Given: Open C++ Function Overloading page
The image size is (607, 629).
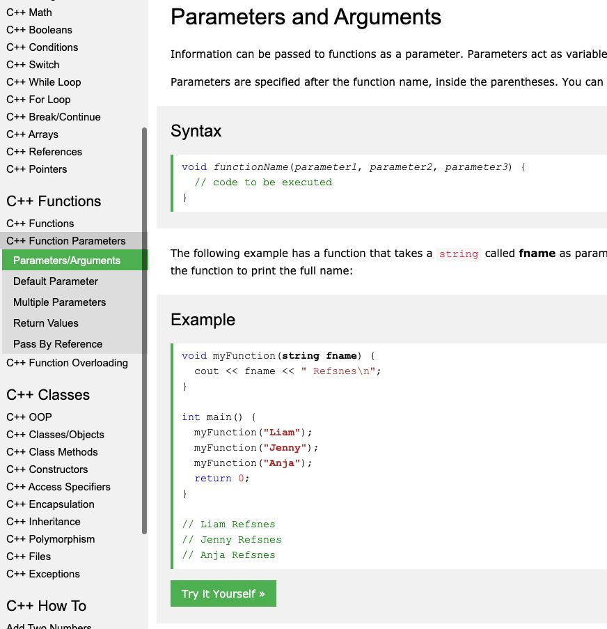Looking at the screenshot, I should coord(67,363).
